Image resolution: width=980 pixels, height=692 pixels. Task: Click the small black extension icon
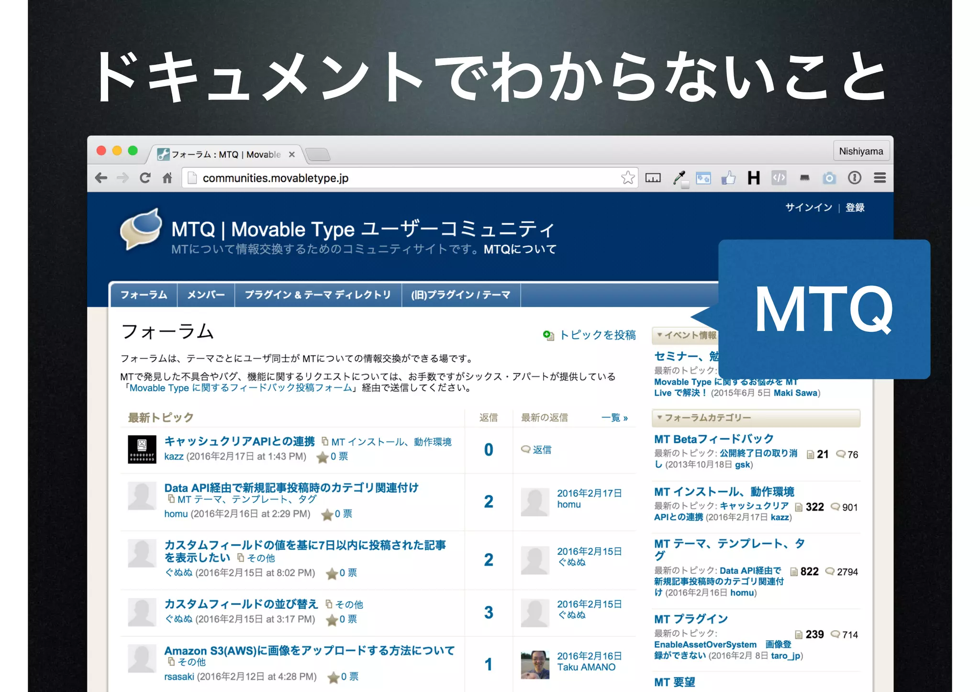point(804,178)
